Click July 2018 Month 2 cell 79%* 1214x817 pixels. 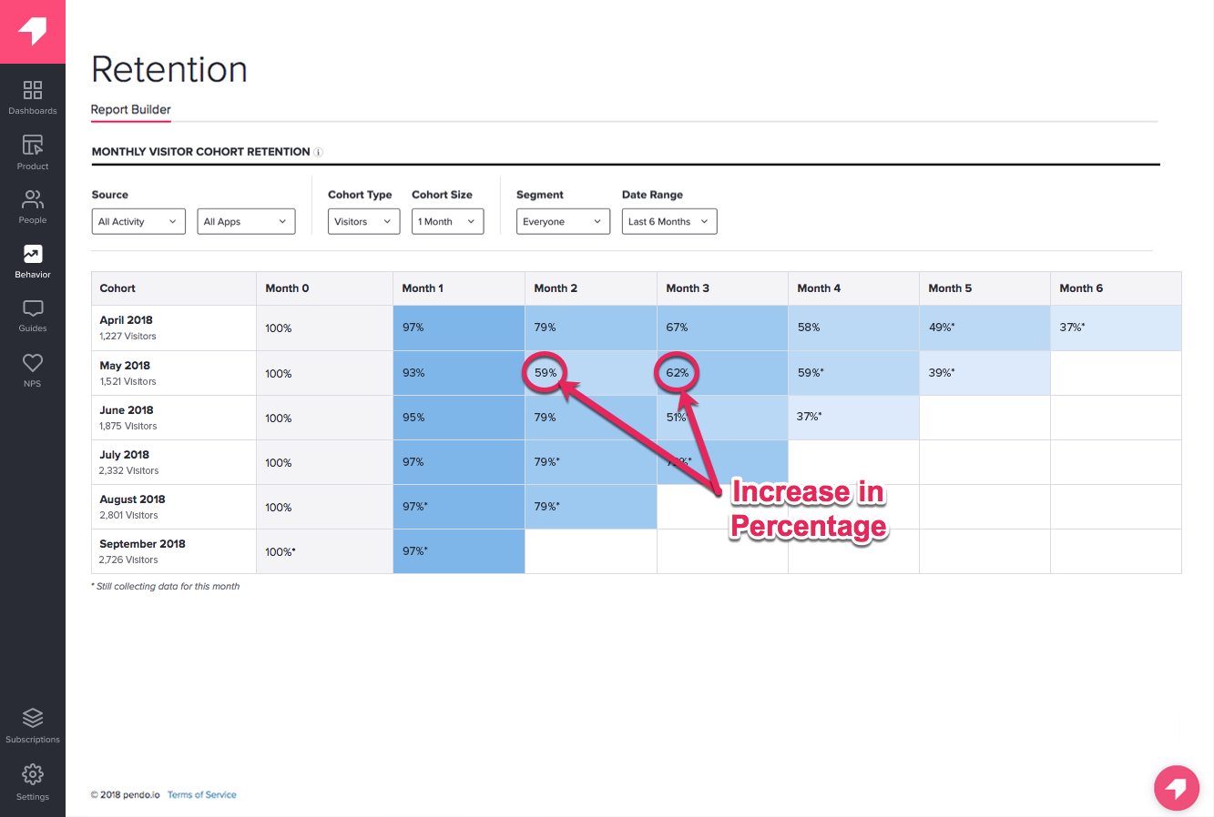tap(591, 462)
